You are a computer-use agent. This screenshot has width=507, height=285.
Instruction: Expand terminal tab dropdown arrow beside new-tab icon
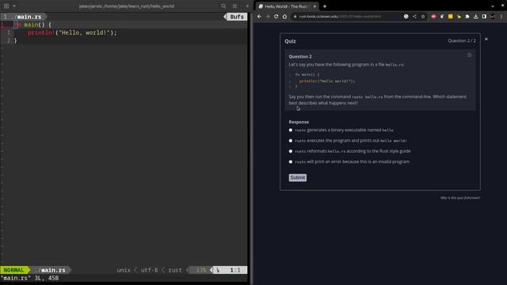[x=14, y=6]
